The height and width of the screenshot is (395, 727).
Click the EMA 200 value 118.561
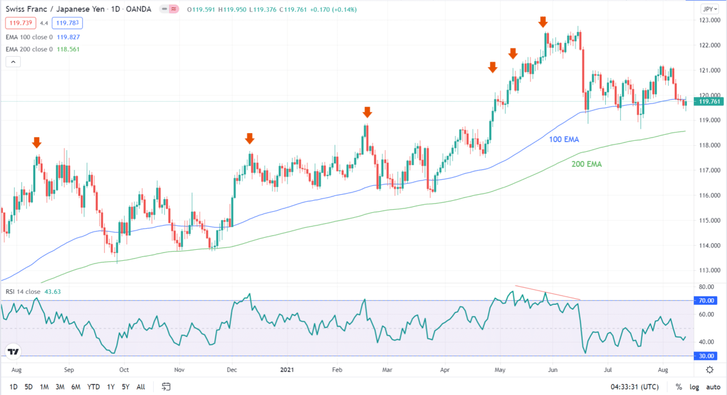pyautogui.click(x=67, y=49)
